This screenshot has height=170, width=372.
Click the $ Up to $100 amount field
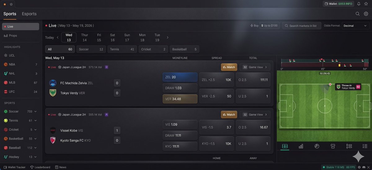pyautogui.click(x=269, y=26)
